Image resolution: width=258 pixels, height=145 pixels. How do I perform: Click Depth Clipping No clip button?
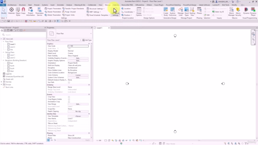[x=78, y=112]
